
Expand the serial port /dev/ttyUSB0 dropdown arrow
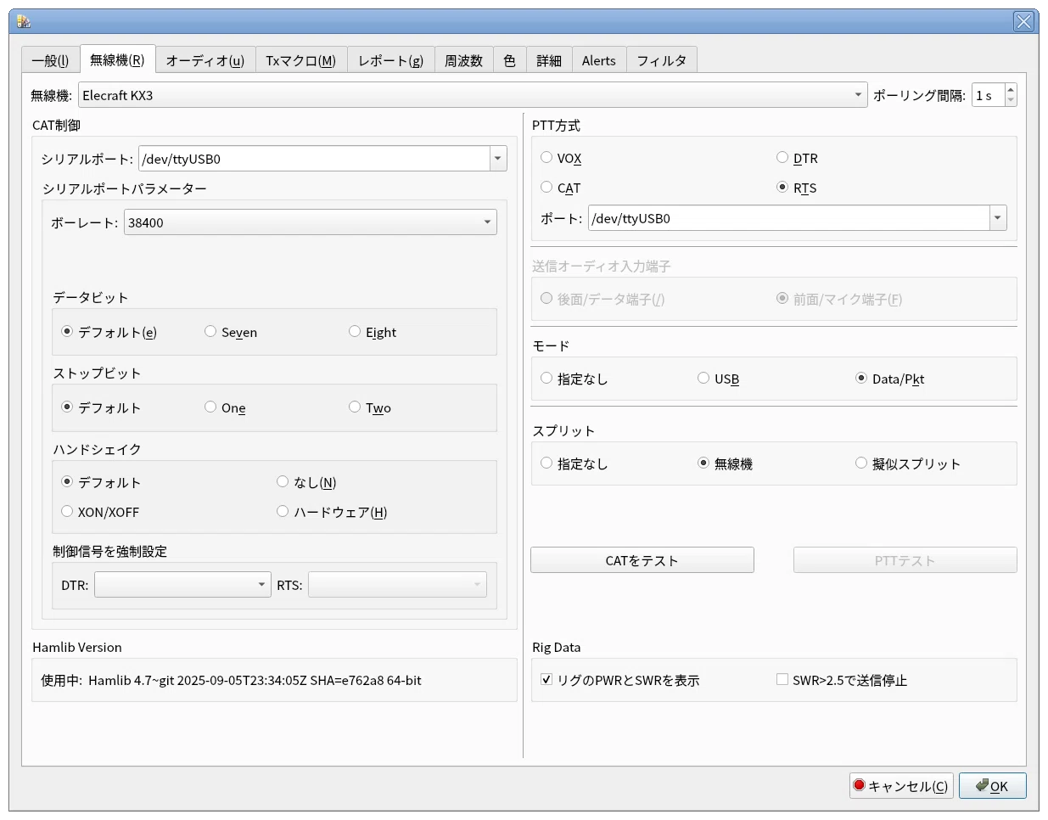tap(498, 159)
